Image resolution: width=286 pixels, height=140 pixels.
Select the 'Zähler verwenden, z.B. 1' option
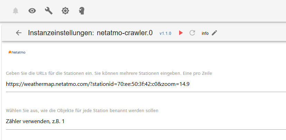35,121
